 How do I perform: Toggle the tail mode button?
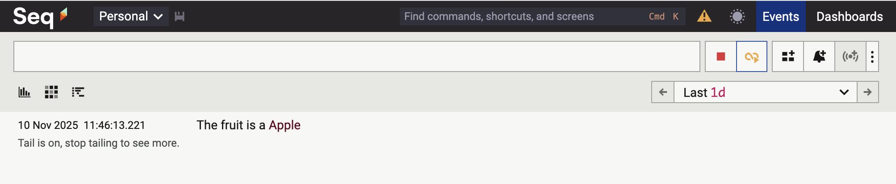pos(751,56)
